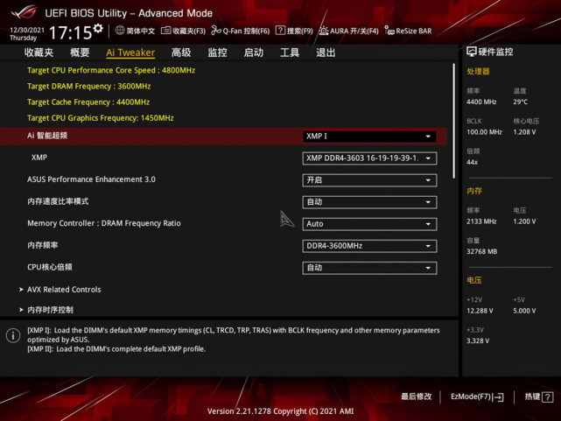
Task: Open the Ai 智能超频 XMP I dropdown
Action: point(369,137)
